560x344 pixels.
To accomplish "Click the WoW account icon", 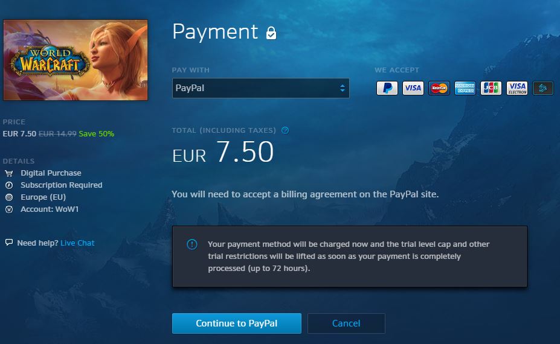I will [9, 209].
